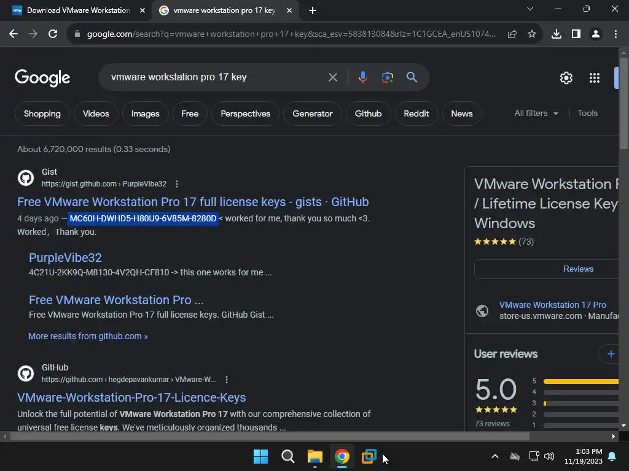This screenshot has height=471, width=629.
Task: Click the 5-star rating bar
Action: coord(581,381)
